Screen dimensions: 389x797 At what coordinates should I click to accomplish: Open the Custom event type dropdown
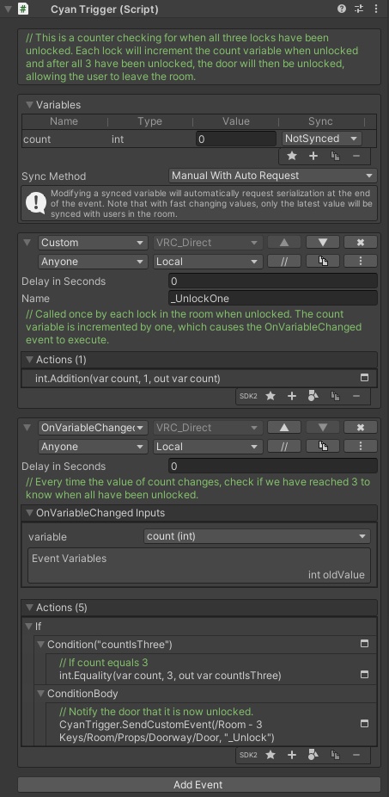[x=93, y=243]
